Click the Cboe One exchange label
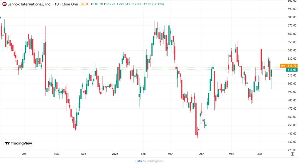 (x=70, y=4)
